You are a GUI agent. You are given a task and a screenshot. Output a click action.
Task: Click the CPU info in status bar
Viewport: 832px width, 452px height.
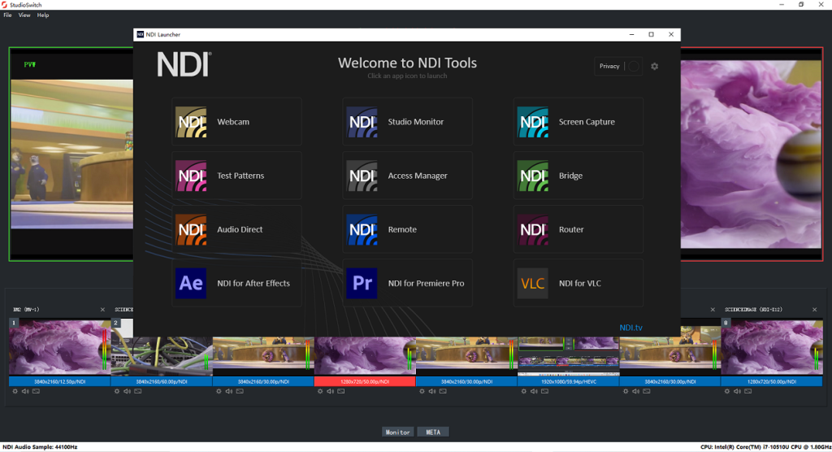(x=765, y=447)
